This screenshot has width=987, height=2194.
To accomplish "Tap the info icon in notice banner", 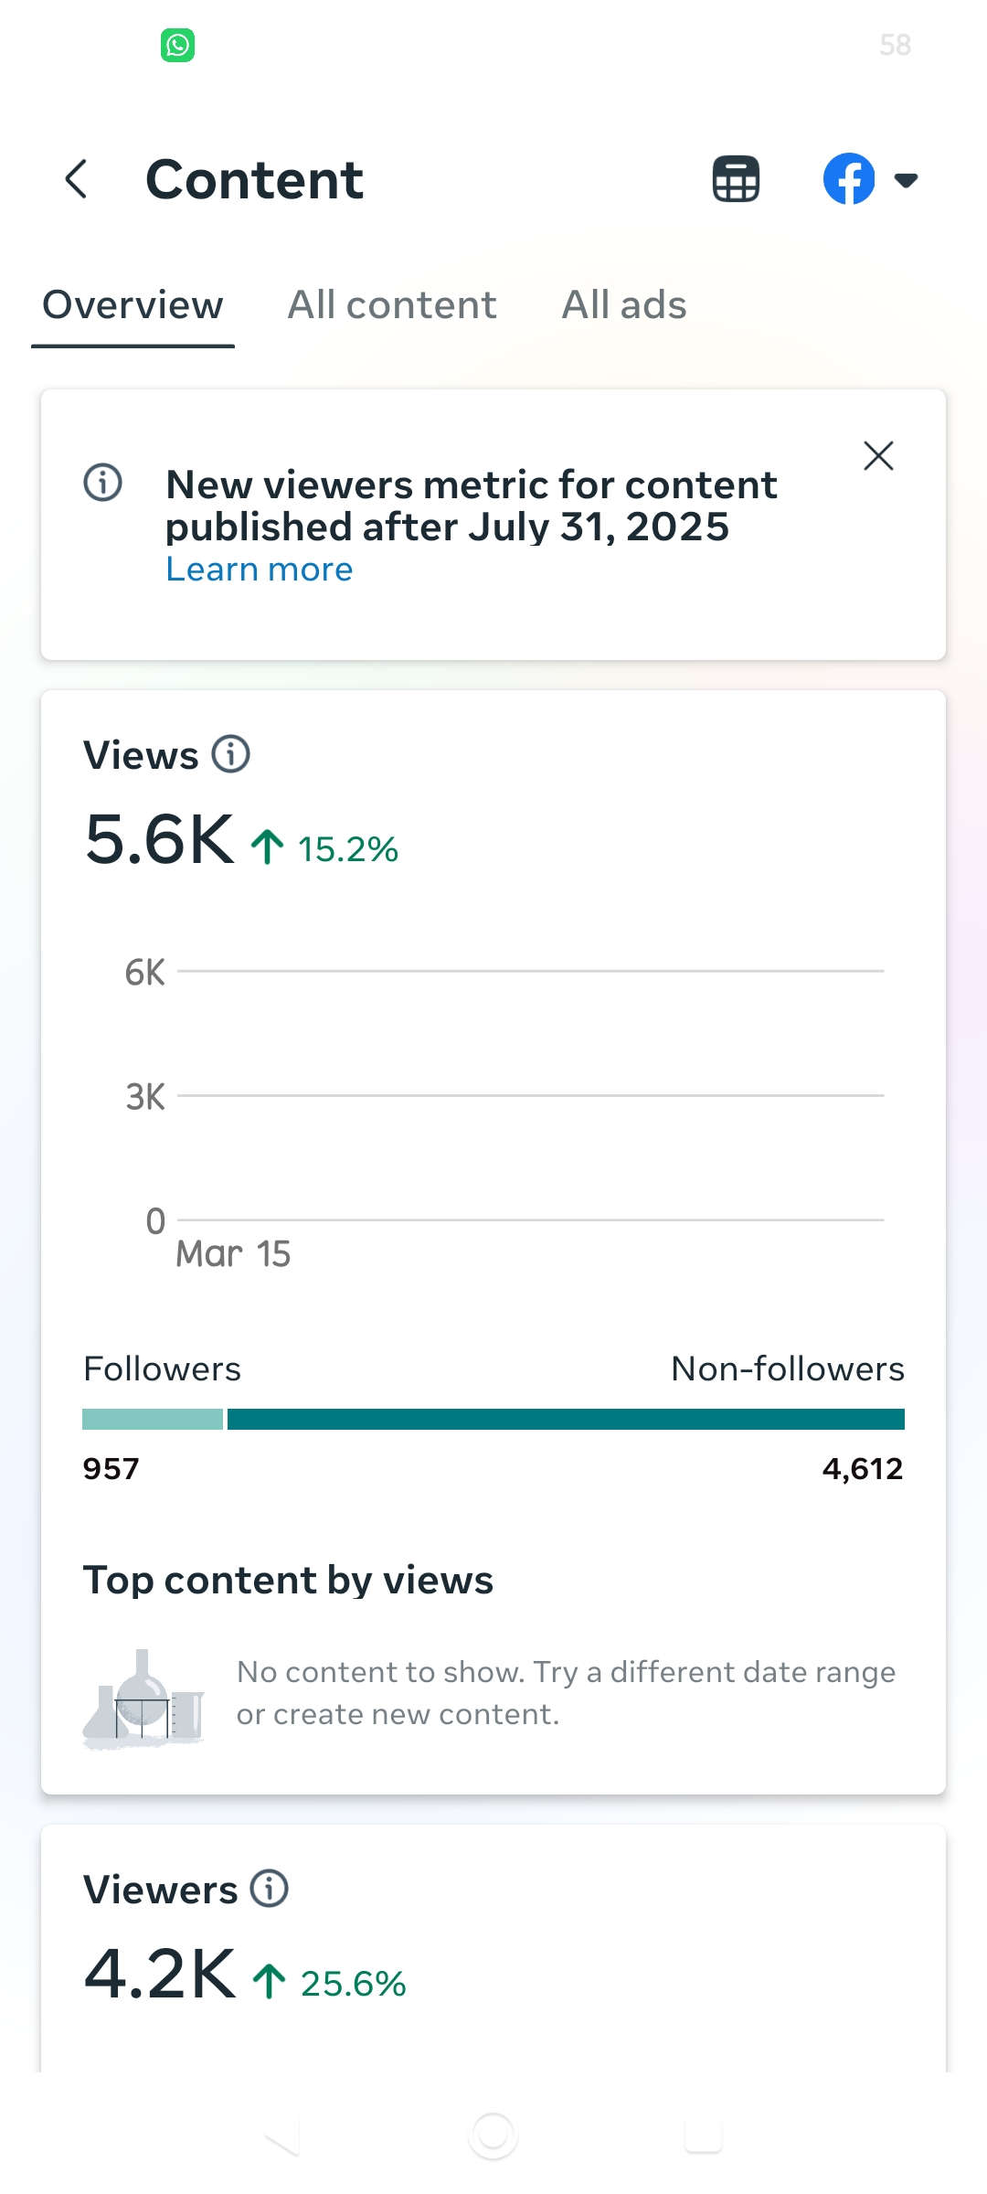I will [103, 482].
